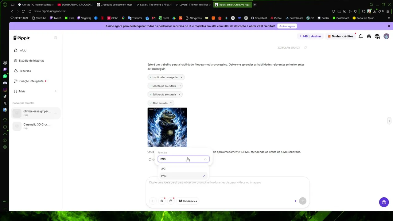Open options menu for 'otimize esse gif' chat
This screenshot has height=221, width=393.
[56, 113]
